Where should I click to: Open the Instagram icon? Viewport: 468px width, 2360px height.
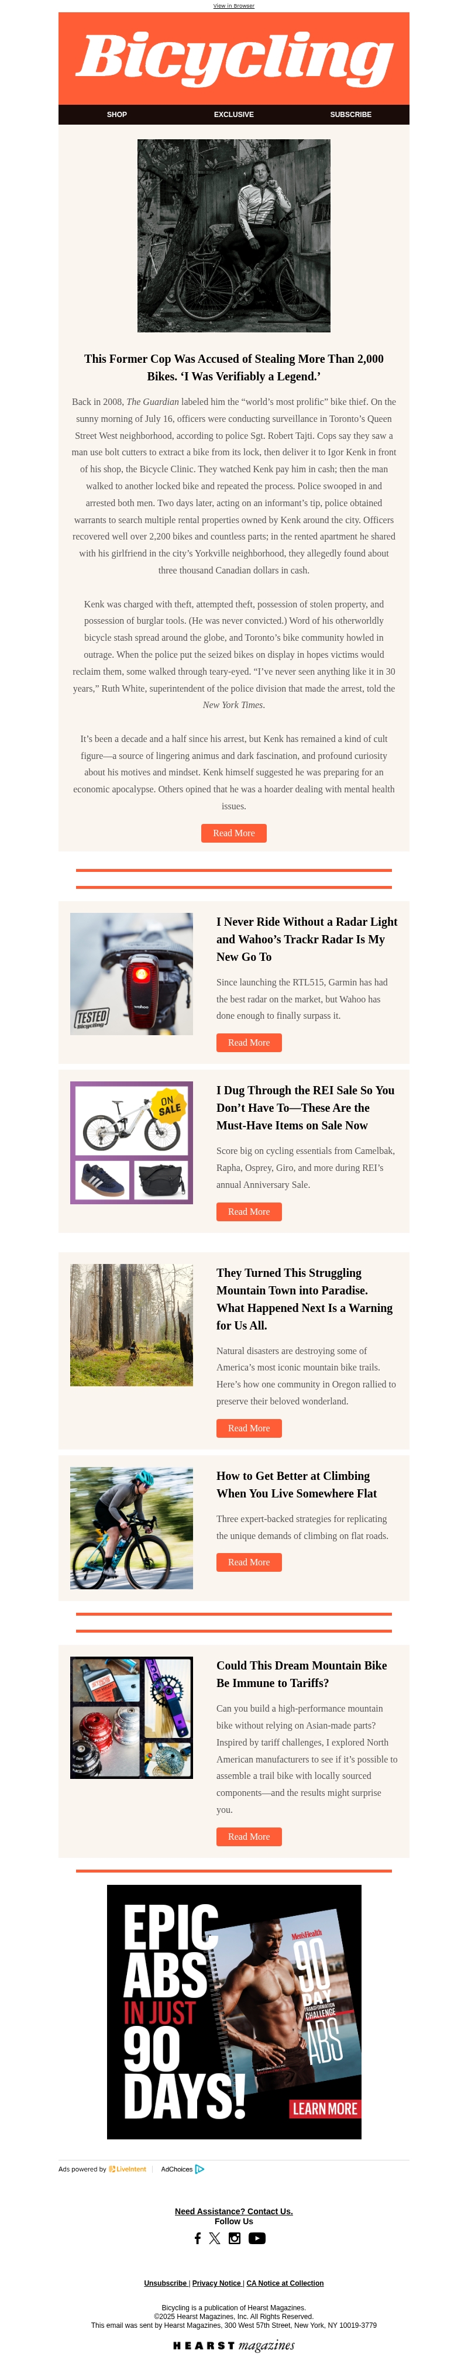(x=235, y=2238)
